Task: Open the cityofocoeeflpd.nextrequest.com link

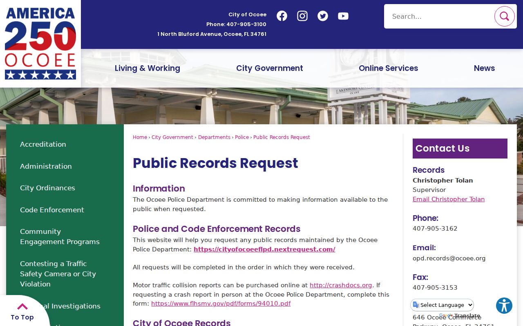Action: click(264, 249)
